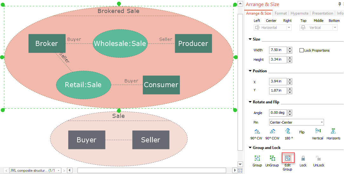The height and width of the screenshot is (174, 344).
Task: Switch to the Presentation tab
Action: tap(322, 13)
